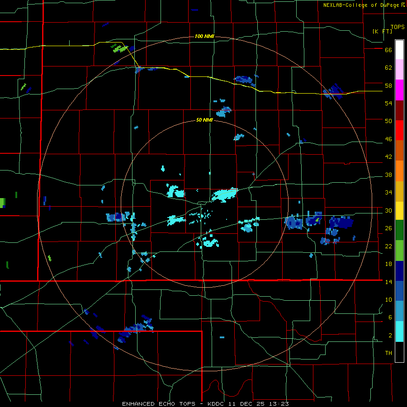Click the 50 NMI range ring label

(x=204, y=120)
